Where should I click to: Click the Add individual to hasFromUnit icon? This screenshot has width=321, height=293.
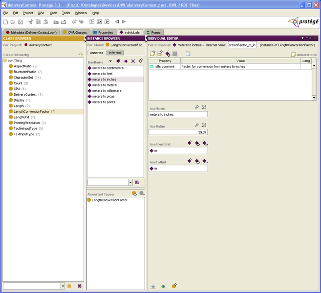[197, 144]
